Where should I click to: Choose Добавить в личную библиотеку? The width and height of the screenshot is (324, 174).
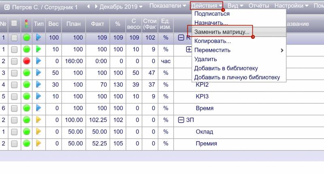pos(239,77)
